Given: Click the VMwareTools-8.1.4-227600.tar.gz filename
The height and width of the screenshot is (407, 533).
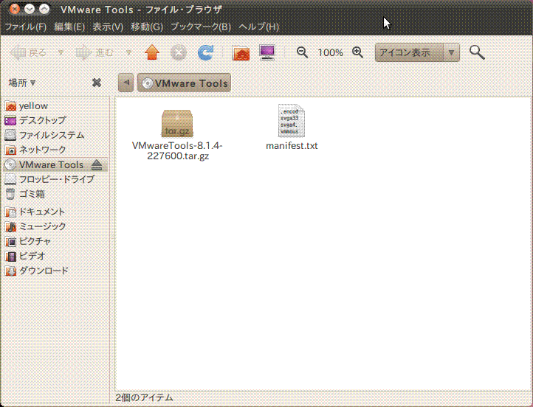Looking at the screenshot, I should click(177, 150).
